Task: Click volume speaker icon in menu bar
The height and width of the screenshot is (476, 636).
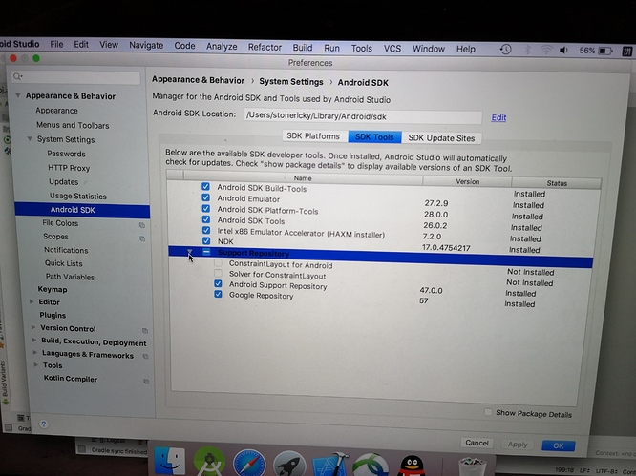Action: click(x=563, y=51)
